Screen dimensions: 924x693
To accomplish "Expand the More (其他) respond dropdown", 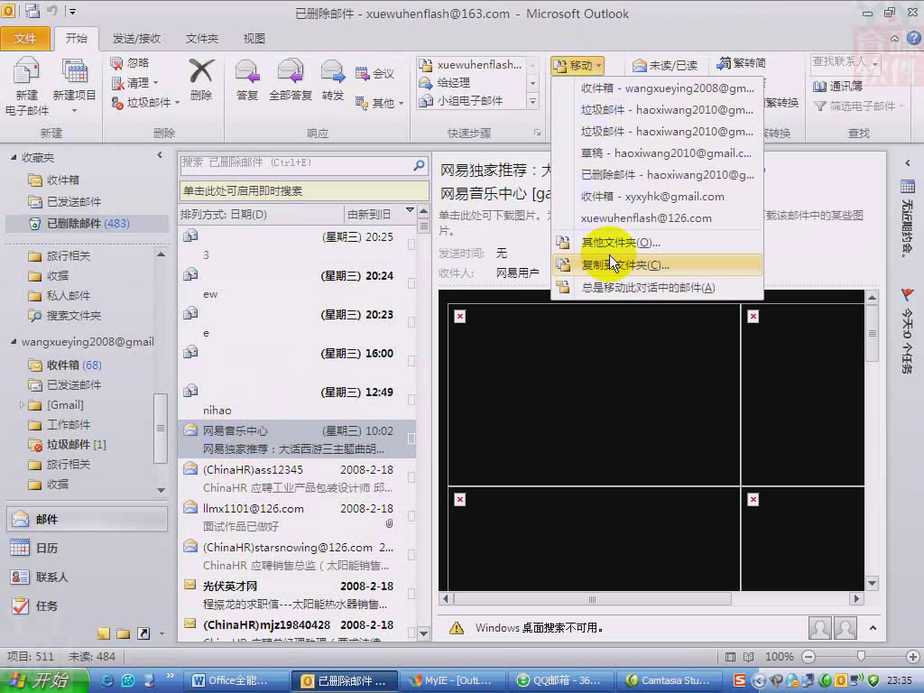I will pyautogui.click(x=401, y=104).
